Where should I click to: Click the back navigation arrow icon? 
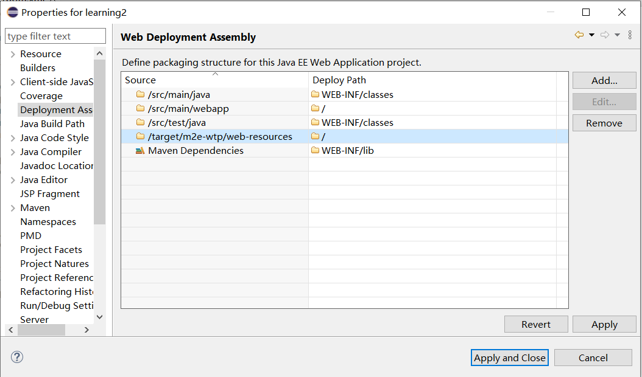579,35
